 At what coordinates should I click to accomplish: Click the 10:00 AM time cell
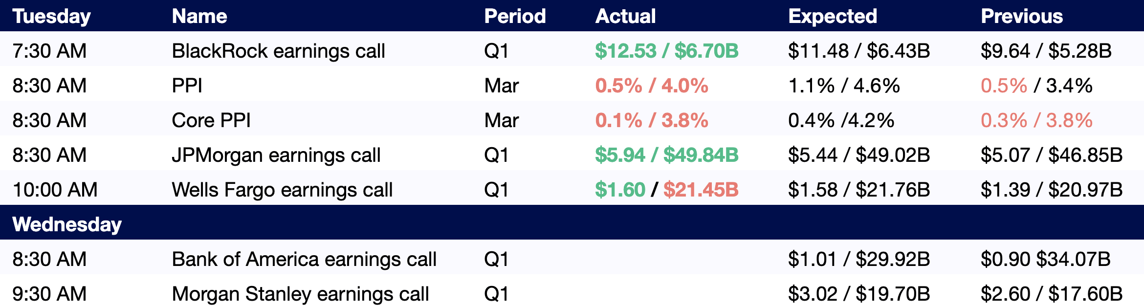tap(55, 190)
